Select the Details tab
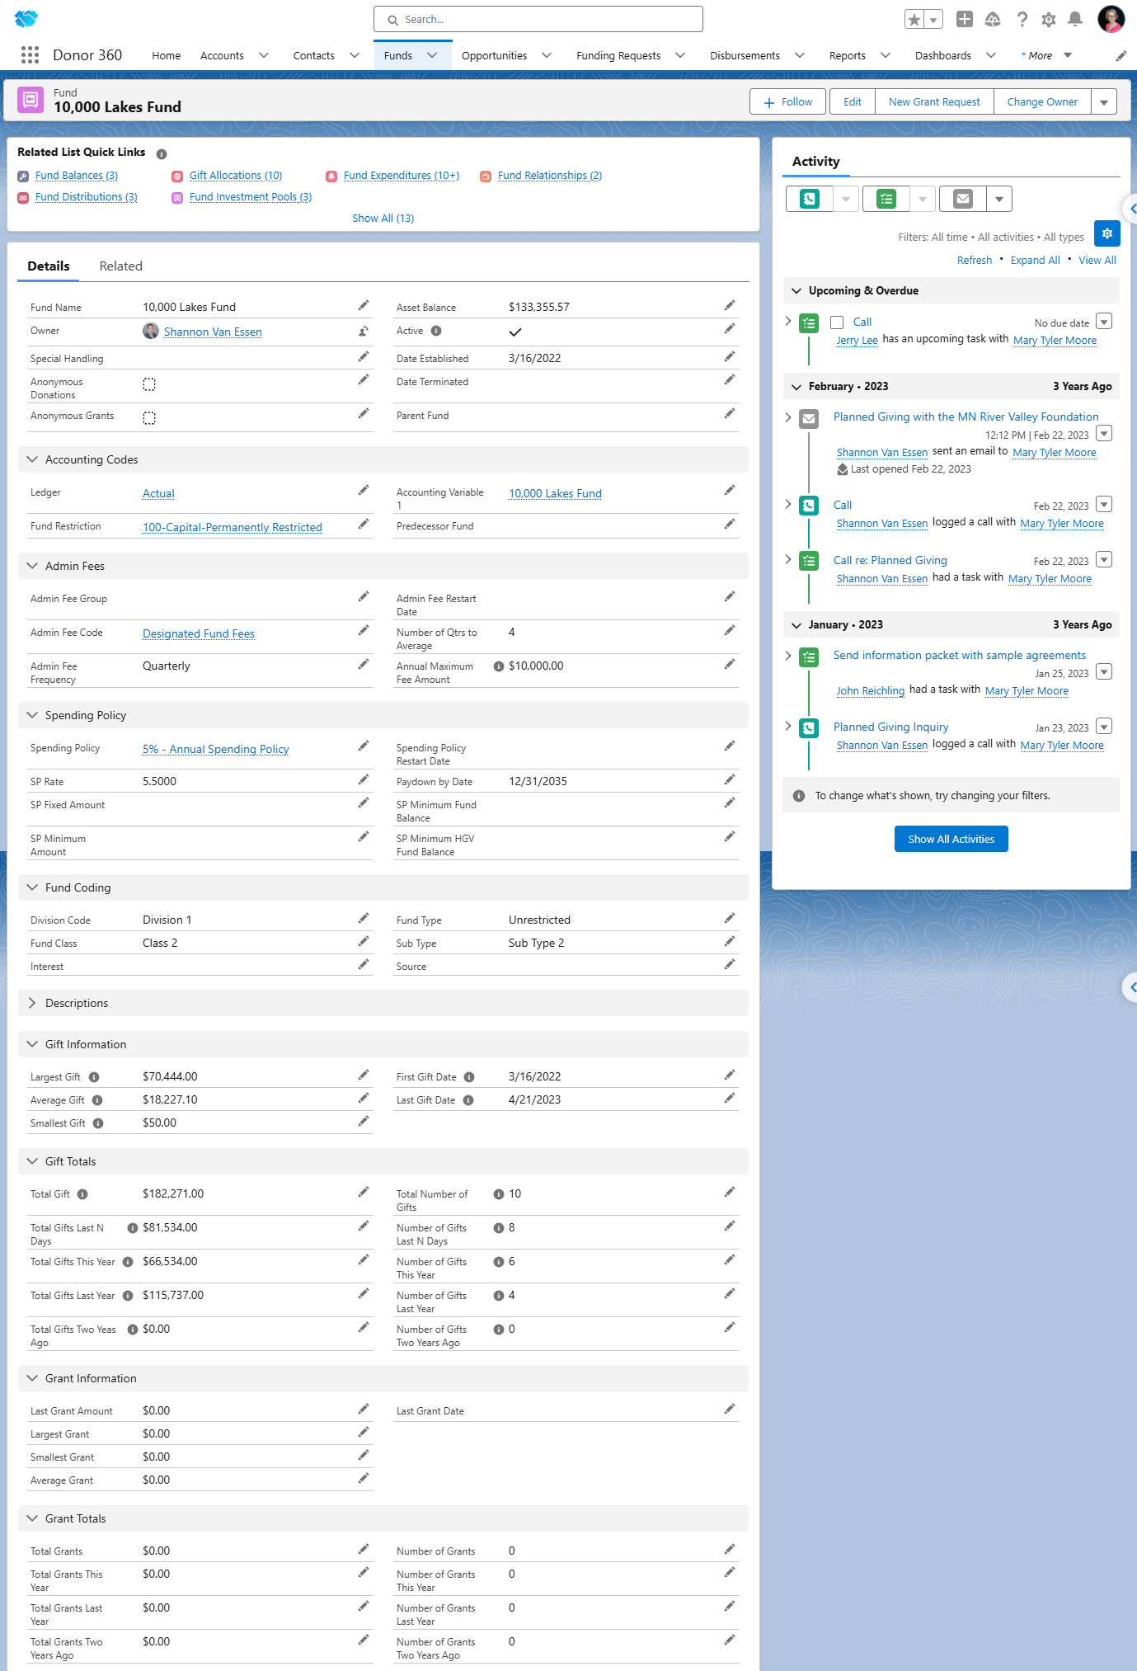 click(x=49, y=266)
